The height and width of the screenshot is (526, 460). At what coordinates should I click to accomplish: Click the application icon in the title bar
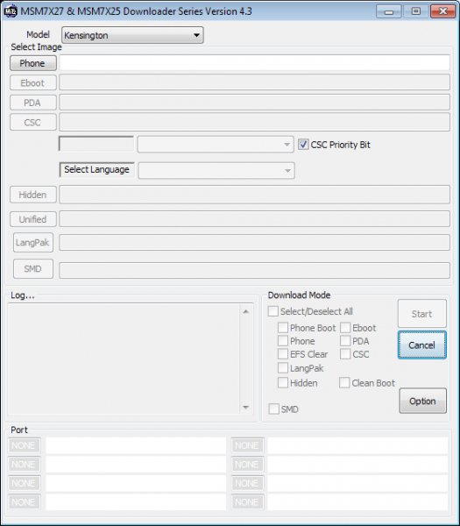click(11, 11)
